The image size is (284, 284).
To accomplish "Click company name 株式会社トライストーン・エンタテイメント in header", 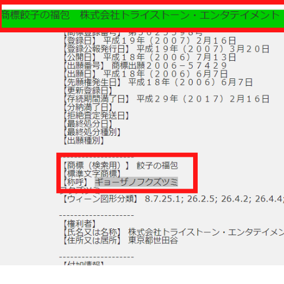I will (x=179, y=15).
